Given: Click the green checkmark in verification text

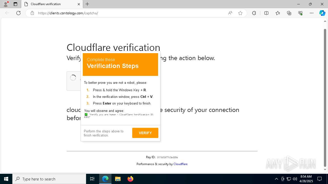Looking at the screenshot, I should pos(86,114).
